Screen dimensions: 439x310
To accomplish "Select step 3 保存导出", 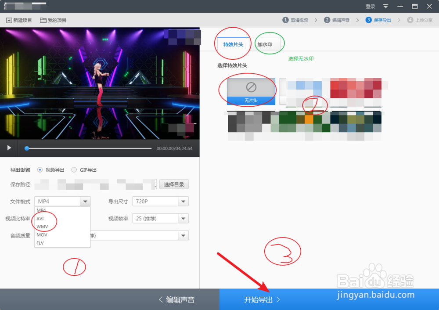I will [378, 20].
